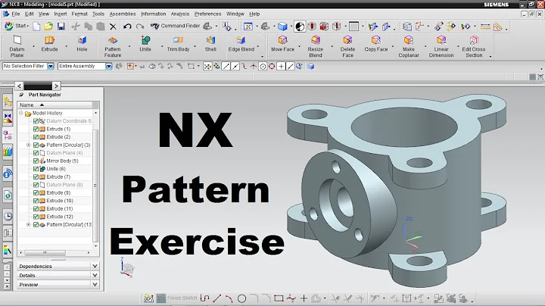Select the Move Face tool

click(282, 44)
